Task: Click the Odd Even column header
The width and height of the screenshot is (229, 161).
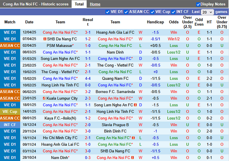Action: pos(199,22)
